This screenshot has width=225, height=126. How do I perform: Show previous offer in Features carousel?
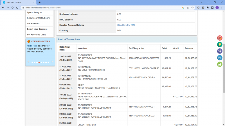click(28, 62)
